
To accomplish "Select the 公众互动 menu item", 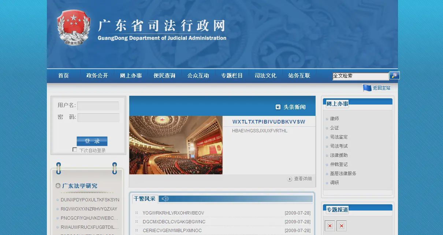I will (198, 76).
